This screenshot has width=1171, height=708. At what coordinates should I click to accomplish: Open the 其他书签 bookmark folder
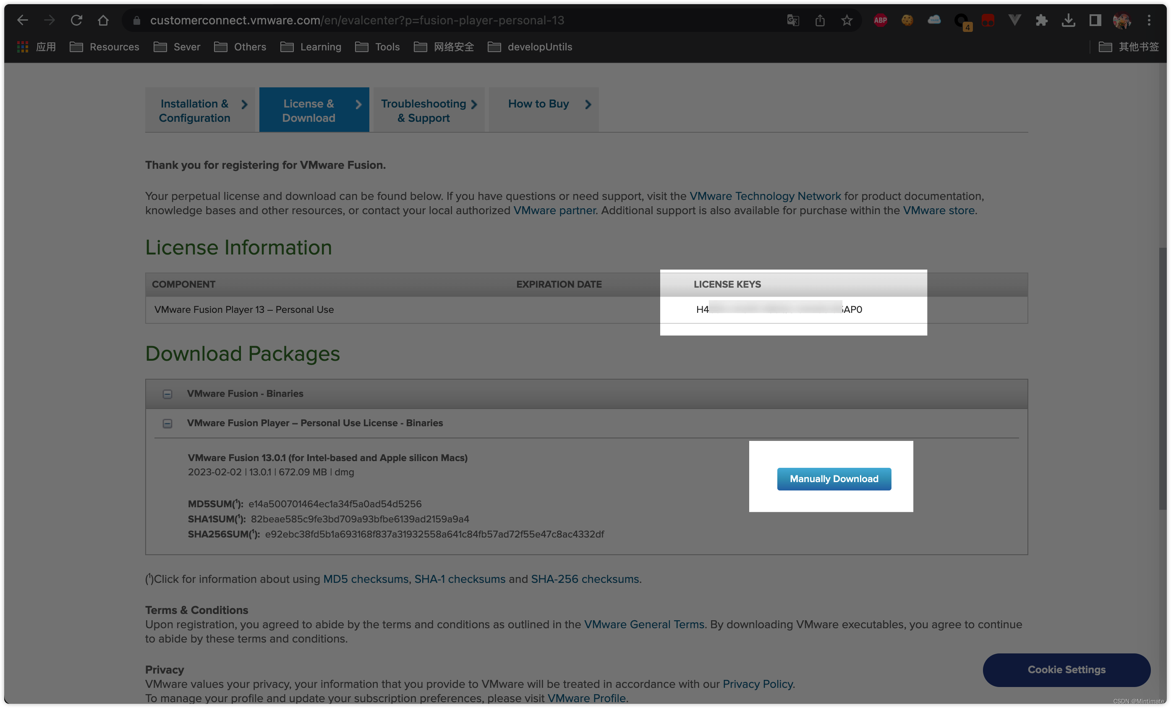pyautogui.click(x=1129, y=47)
